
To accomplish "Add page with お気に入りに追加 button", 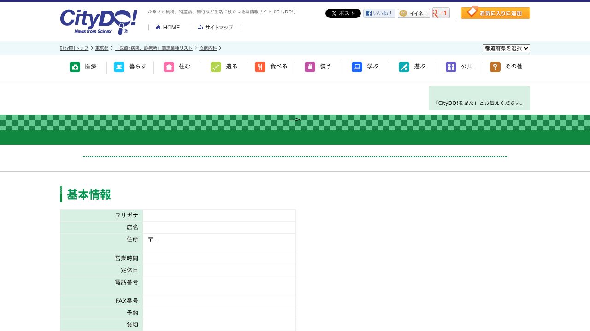I will (496, 13).
